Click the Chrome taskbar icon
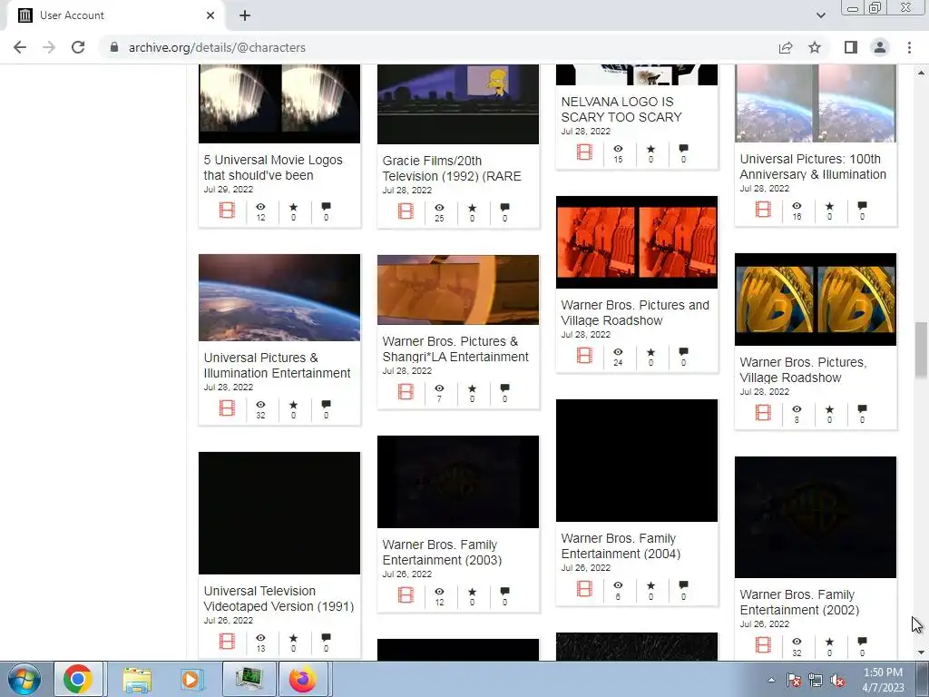The height and width of the screenshot is (697, 929). click(x=78, y=679)
